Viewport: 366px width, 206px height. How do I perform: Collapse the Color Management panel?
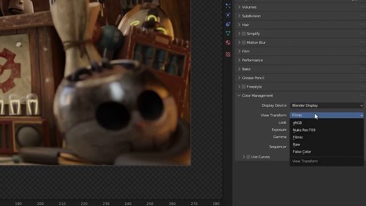pos(239,96)
